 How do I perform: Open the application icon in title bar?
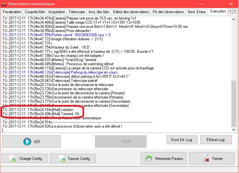click(4, 4)
